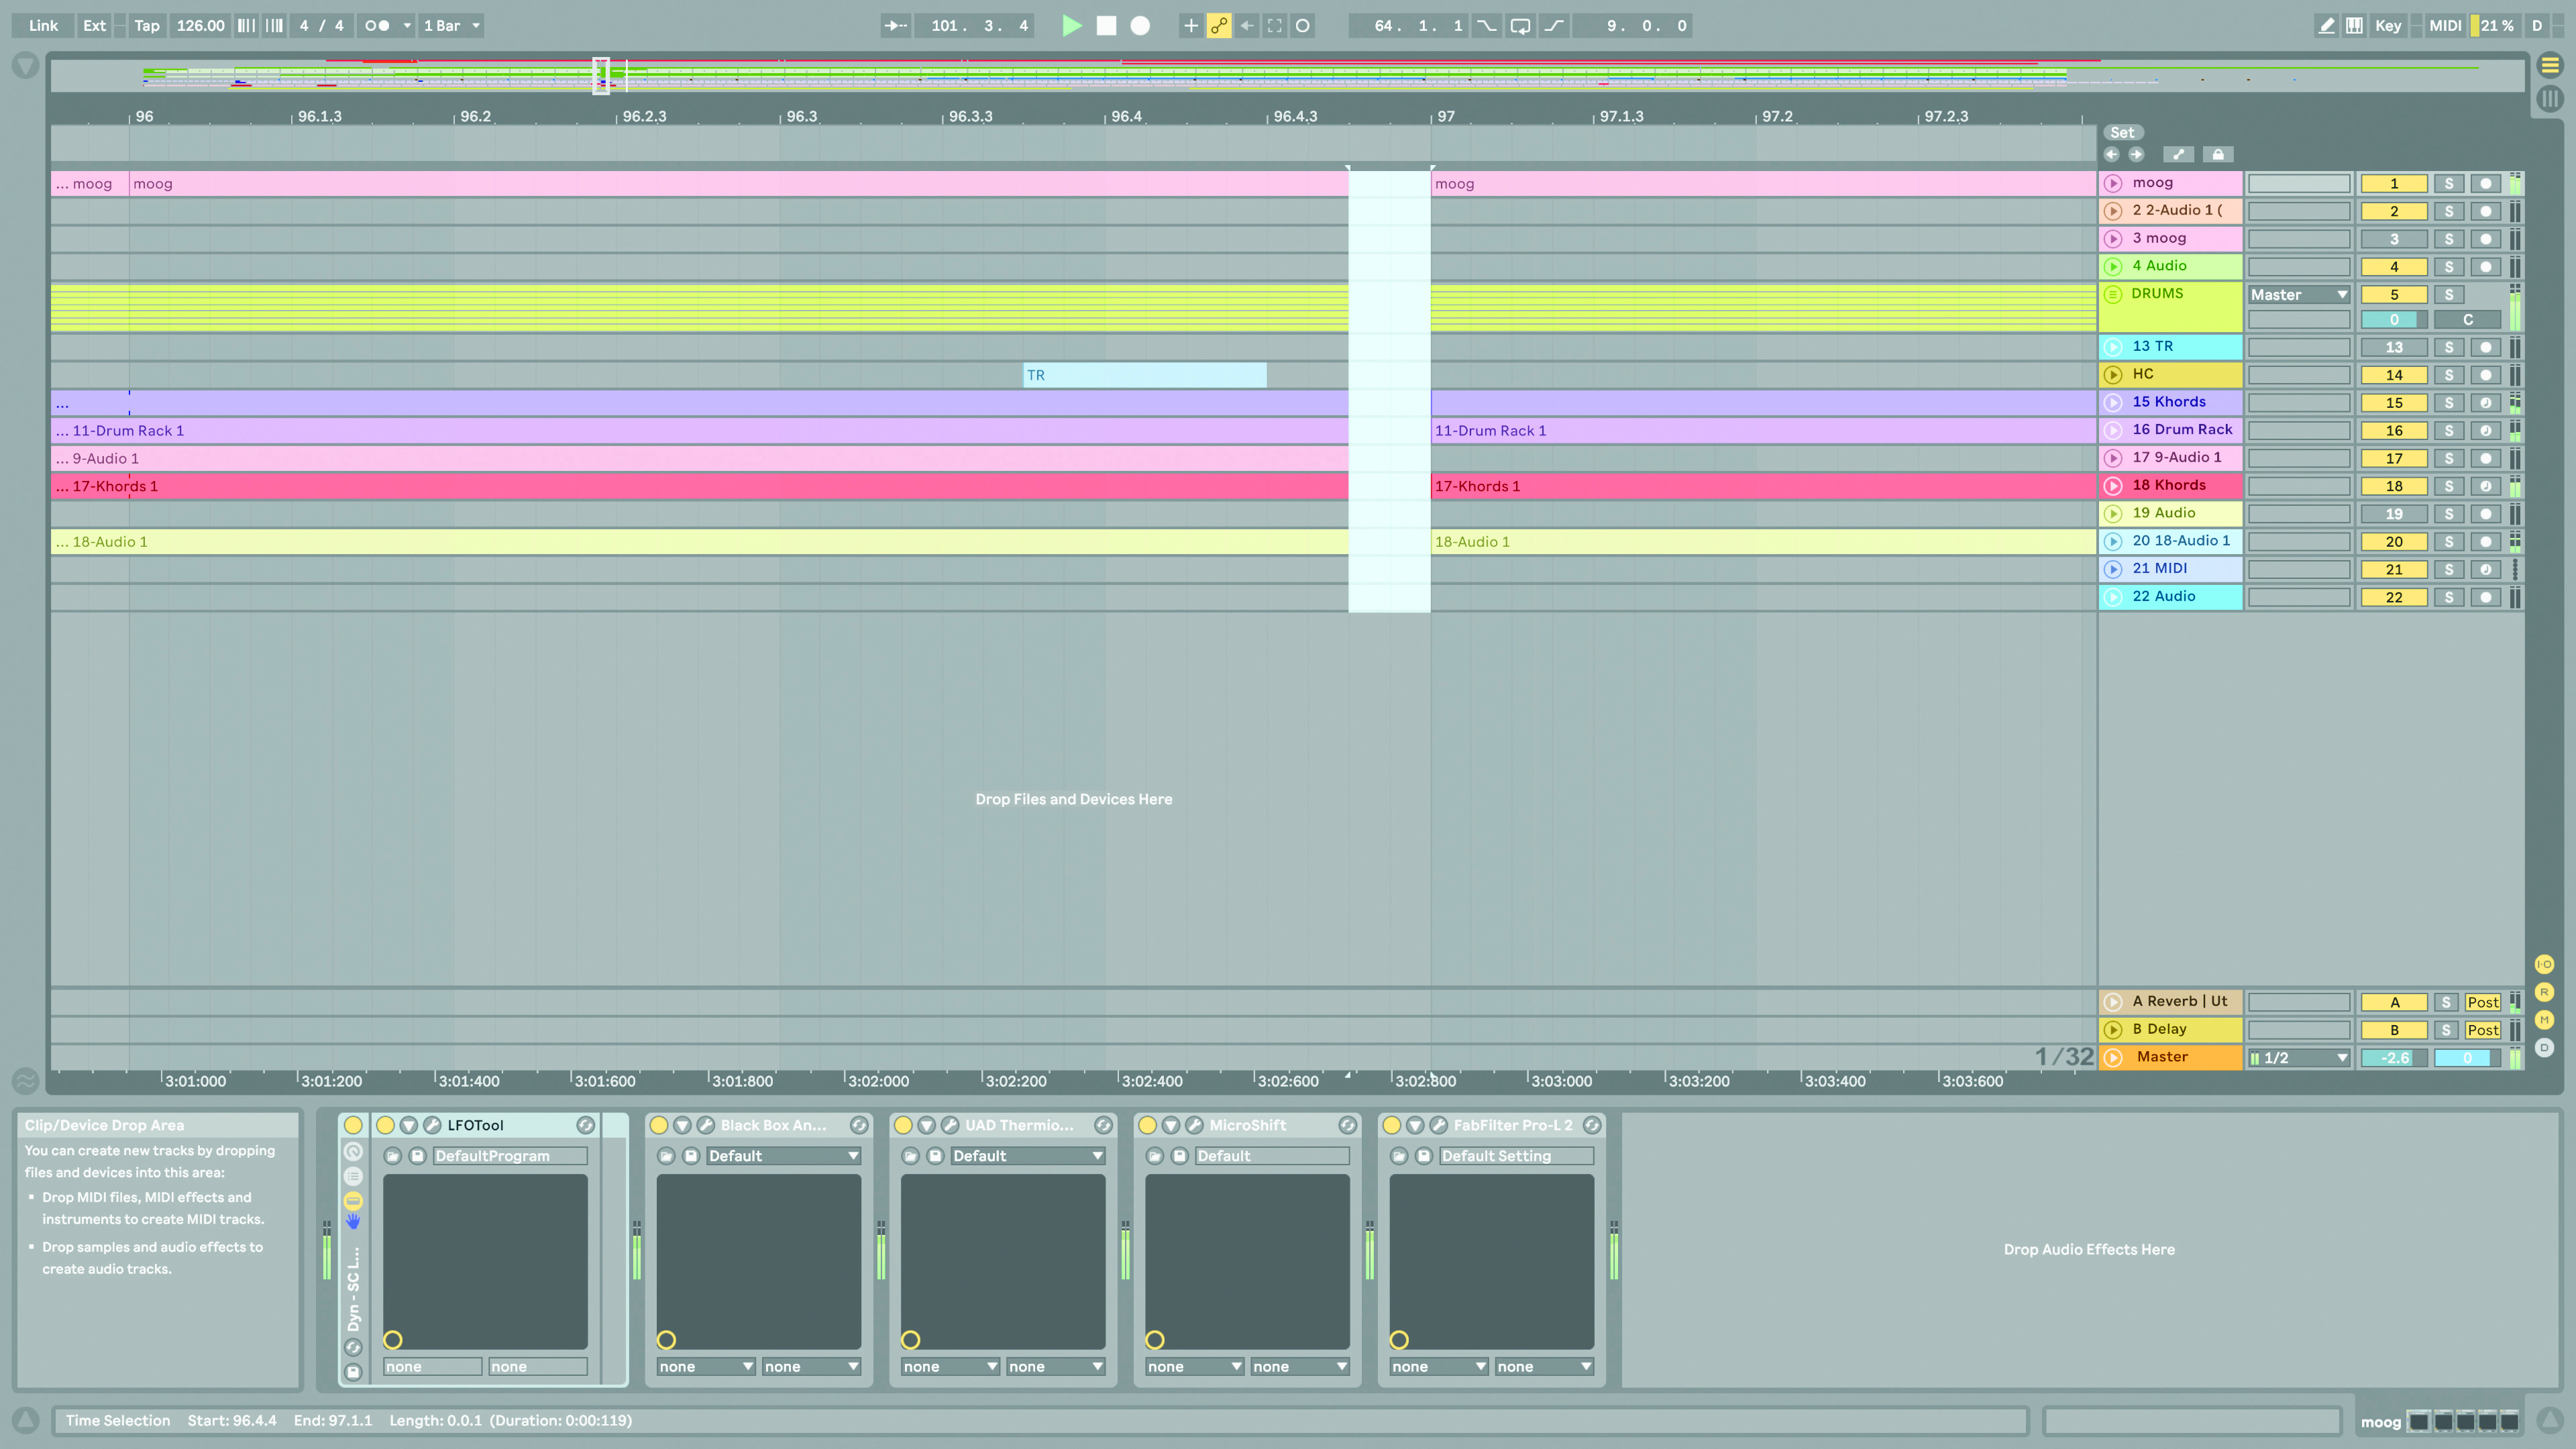Toggle the Loop switch in transport
The image size is (2576, 1449).
(1520, 26)
